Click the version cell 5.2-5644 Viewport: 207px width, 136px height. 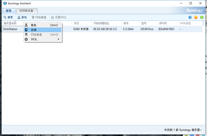[128, 29]
